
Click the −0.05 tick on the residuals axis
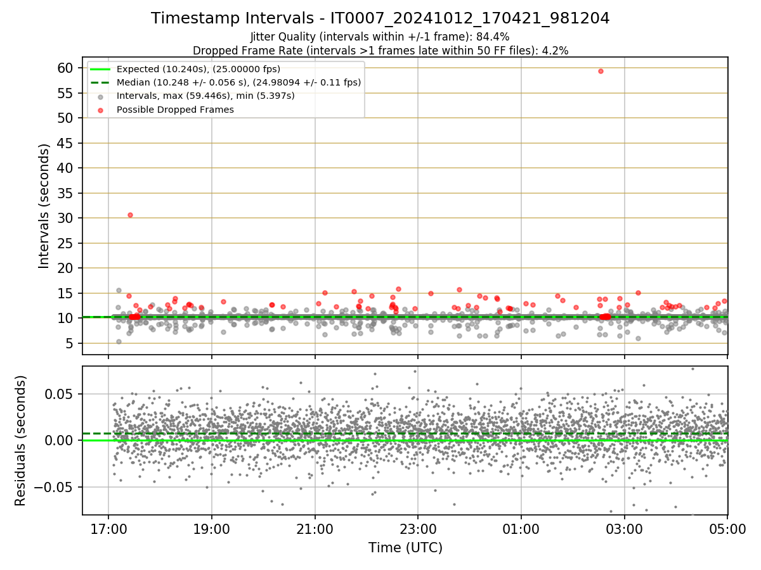55,487
